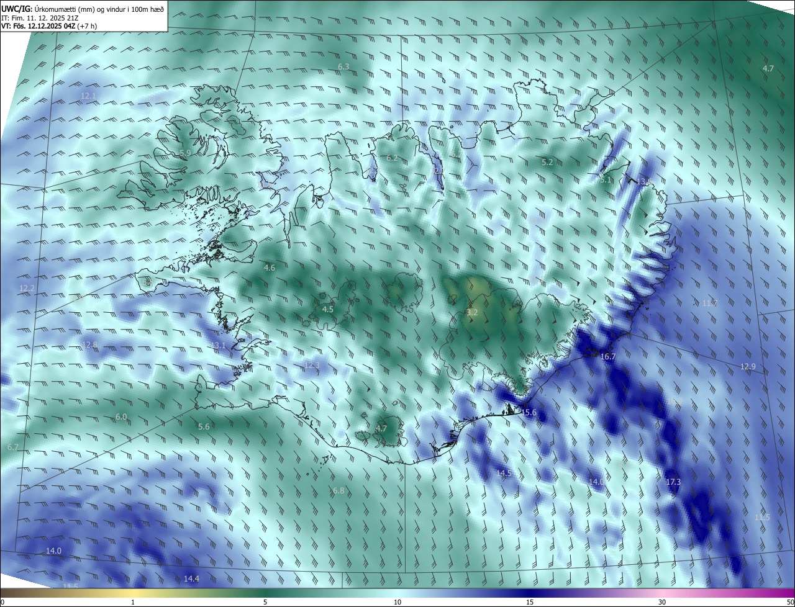Click the 17.3 maximum value label
Screen dimensions: 795x607
tap(673, 482)
